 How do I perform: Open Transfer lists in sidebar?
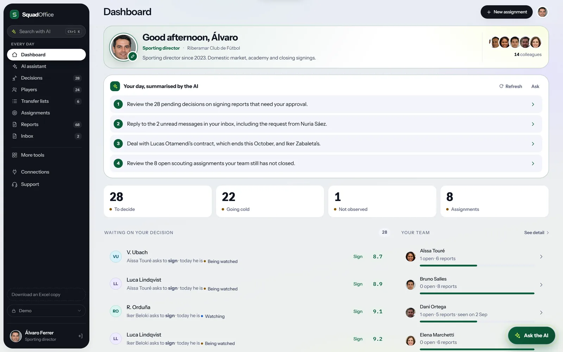click(x=46, y=101)
